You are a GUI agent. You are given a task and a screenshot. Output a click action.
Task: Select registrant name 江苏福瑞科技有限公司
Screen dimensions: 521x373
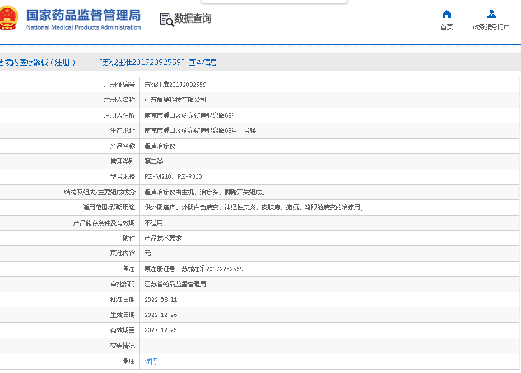(175, 100)
